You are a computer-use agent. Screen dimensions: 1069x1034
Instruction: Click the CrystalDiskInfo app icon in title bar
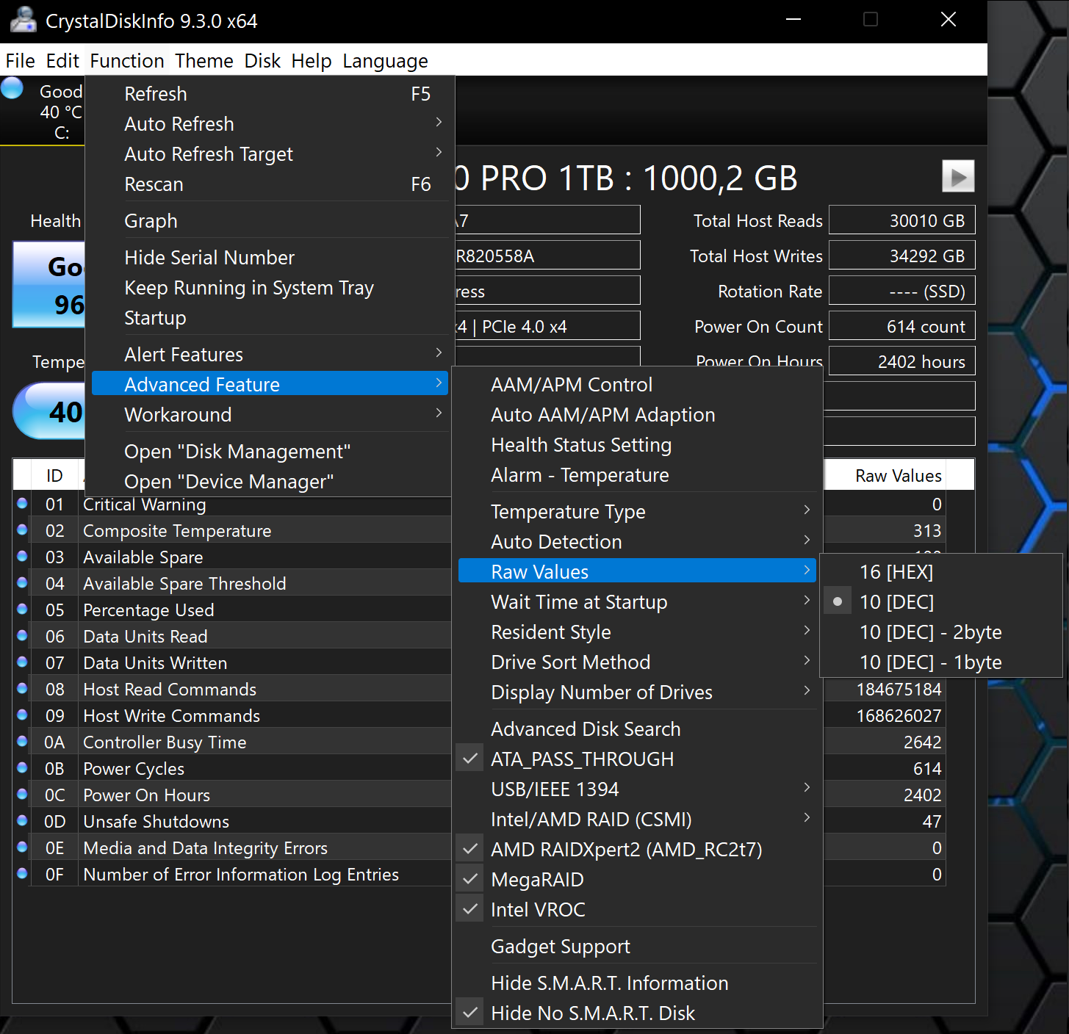tap(23, 20)
